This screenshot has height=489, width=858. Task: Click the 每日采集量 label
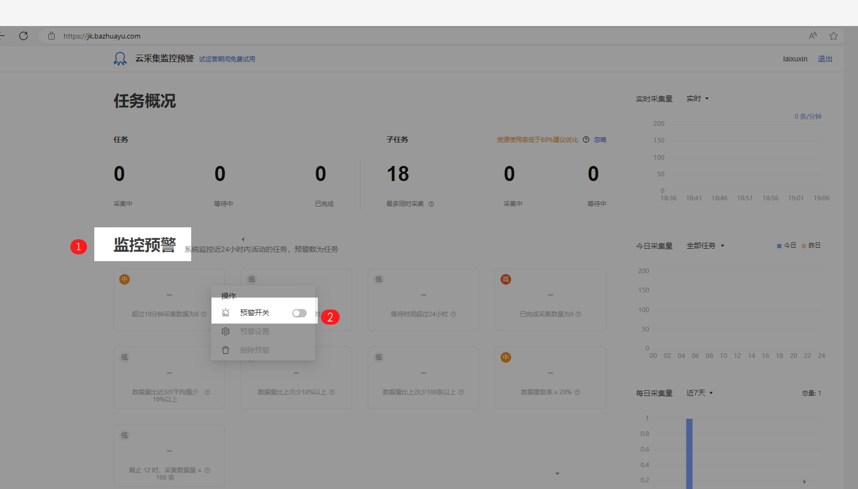[654, 393]
